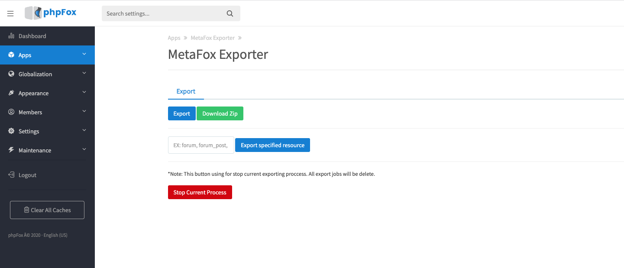This screenshot has height=268, width=624.
Task: Click the blue Export button
Action: 181,113
